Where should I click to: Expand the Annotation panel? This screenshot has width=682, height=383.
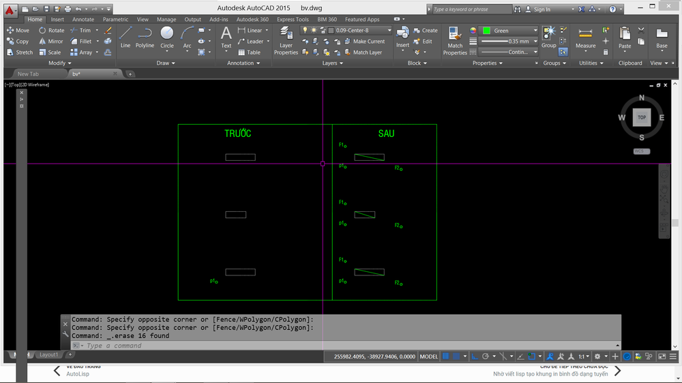[243, 63]
